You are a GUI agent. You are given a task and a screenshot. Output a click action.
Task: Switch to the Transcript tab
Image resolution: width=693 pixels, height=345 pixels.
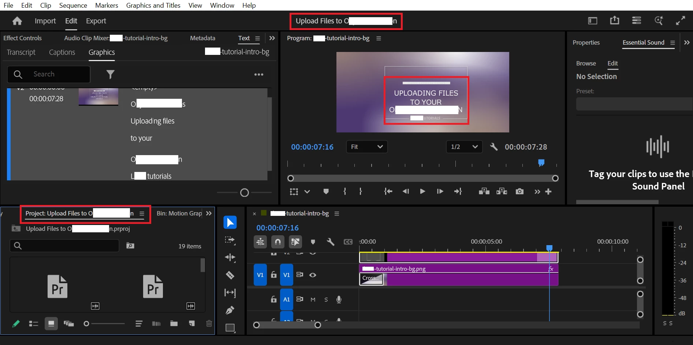coord(21,52)
